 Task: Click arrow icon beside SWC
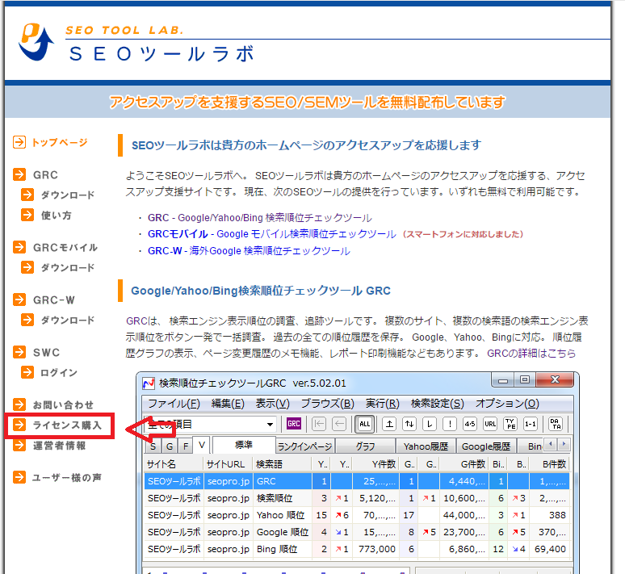pyautogui.click(x=19, y=352)
